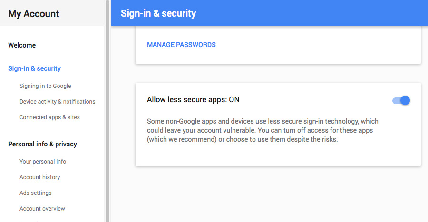Viewport: 428px width, 222px height.
Task: Click the less secure apps description text
Action: (263, 130)
